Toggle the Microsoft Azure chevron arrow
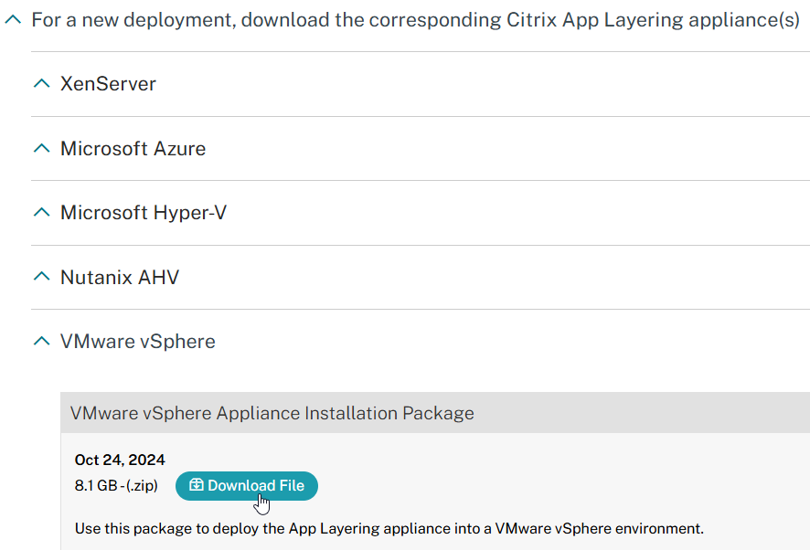810x550 pixels. pyautogui.click(x=42, y=148)
